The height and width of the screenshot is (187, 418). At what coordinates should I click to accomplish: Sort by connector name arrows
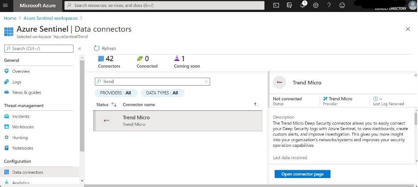click(256, 104)
